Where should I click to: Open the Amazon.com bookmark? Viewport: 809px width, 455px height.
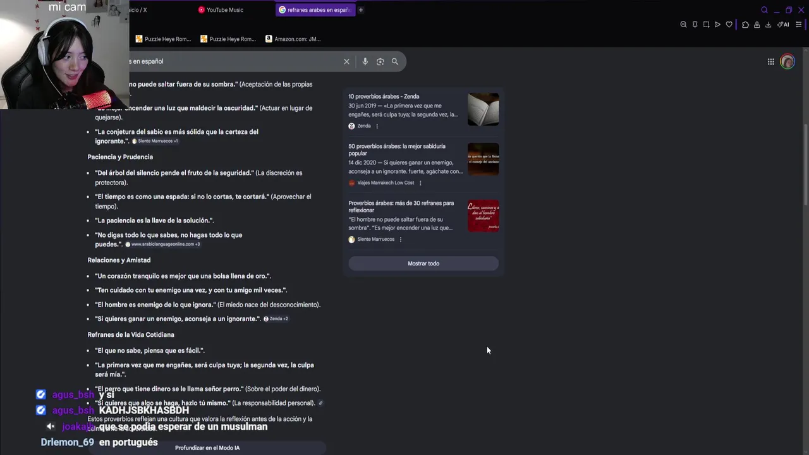click(x=293, y=39)
